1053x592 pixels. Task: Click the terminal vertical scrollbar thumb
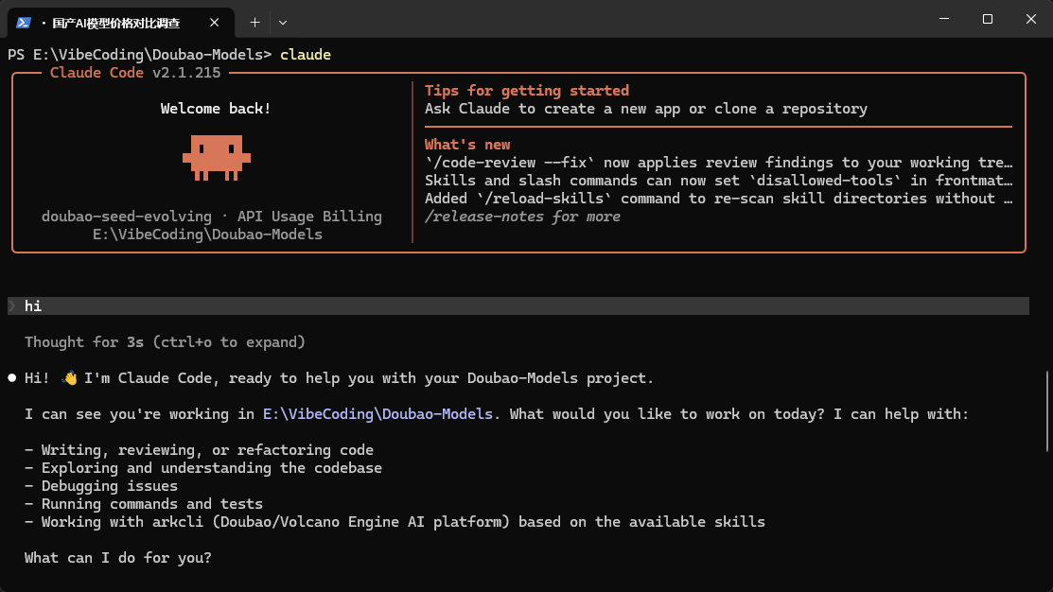[x=1047, y=410]
